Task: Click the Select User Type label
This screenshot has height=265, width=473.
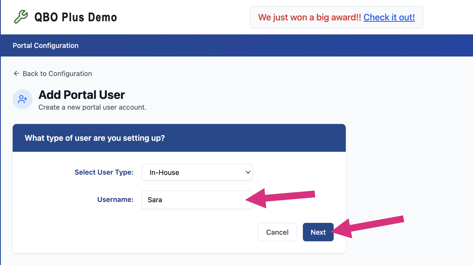Action: pyautogui.click(x=104, y=172)
